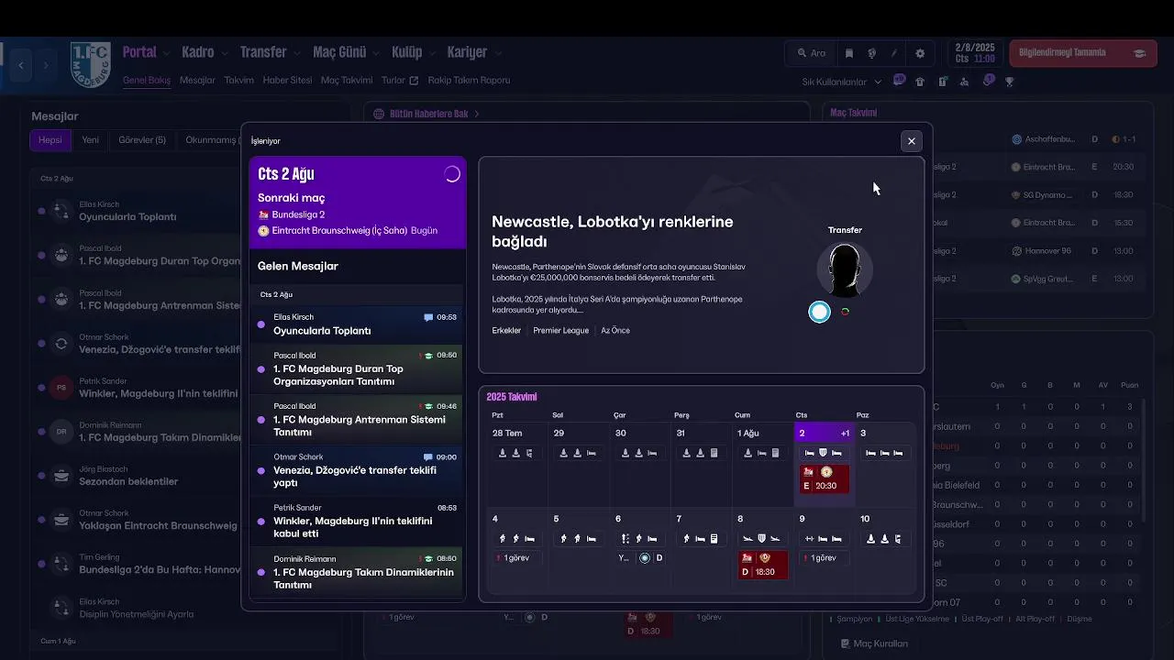
Task: Open the 18:30 match on calendar day 8
Action: (763, 565)
